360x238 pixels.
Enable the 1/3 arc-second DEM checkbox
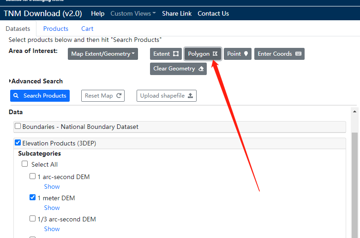click(x=33, y=219)
